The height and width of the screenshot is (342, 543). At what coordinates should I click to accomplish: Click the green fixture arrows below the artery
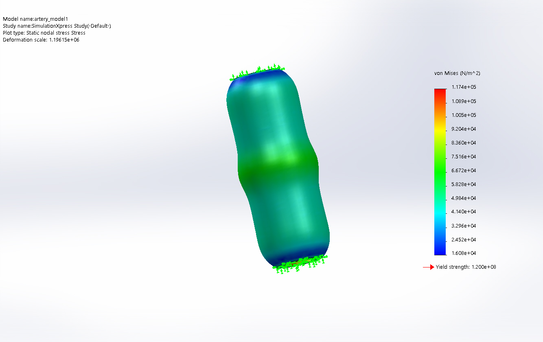[300, 264]
